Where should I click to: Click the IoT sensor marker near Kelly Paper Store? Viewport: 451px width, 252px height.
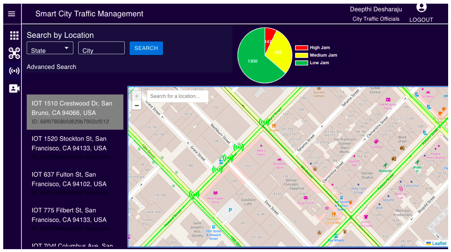[x=194, y=195]
